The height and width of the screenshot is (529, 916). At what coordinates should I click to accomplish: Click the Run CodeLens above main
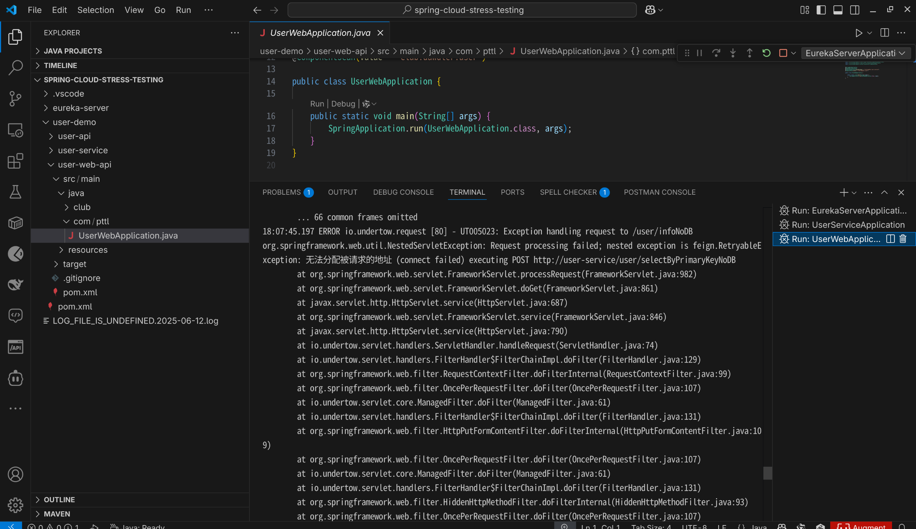point(317,104)
